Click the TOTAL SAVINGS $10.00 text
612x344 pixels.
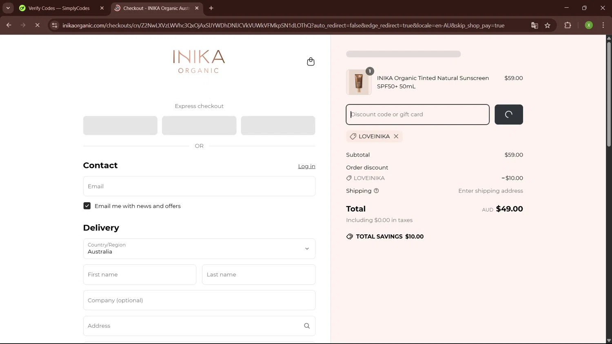tap(390, 237)
